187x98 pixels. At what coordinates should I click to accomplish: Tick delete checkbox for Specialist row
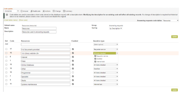point(6,76)
